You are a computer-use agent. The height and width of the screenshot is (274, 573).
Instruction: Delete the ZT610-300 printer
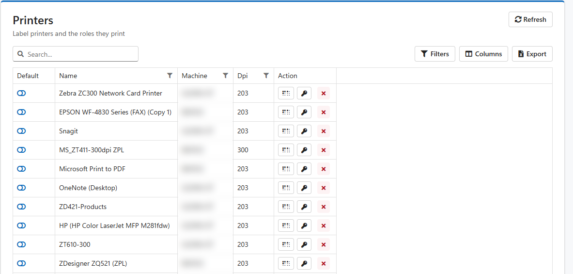[x=324, y=244]
